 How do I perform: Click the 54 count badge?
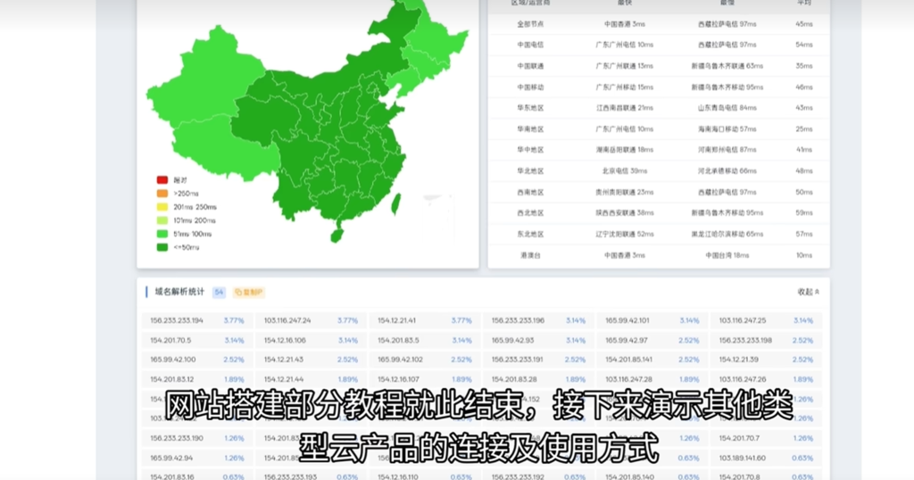tap(219, 293)
